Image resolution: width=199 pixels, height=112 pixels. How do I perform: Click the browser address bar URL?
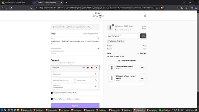96,8
